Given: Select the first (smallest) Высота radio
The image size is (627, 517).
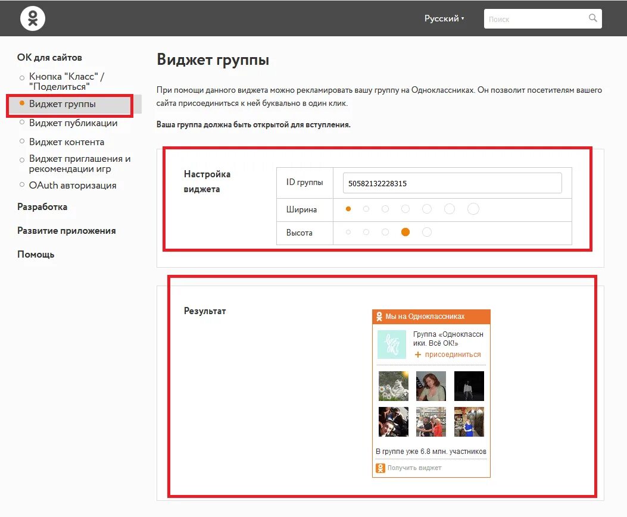Looking at the screenshot, I should tap(348, 232).
